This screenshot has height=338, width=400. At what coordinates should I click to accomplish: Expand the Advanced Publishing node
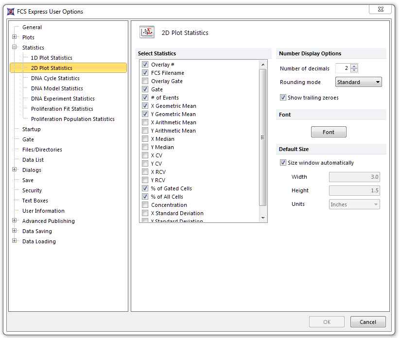pos(15,221)
